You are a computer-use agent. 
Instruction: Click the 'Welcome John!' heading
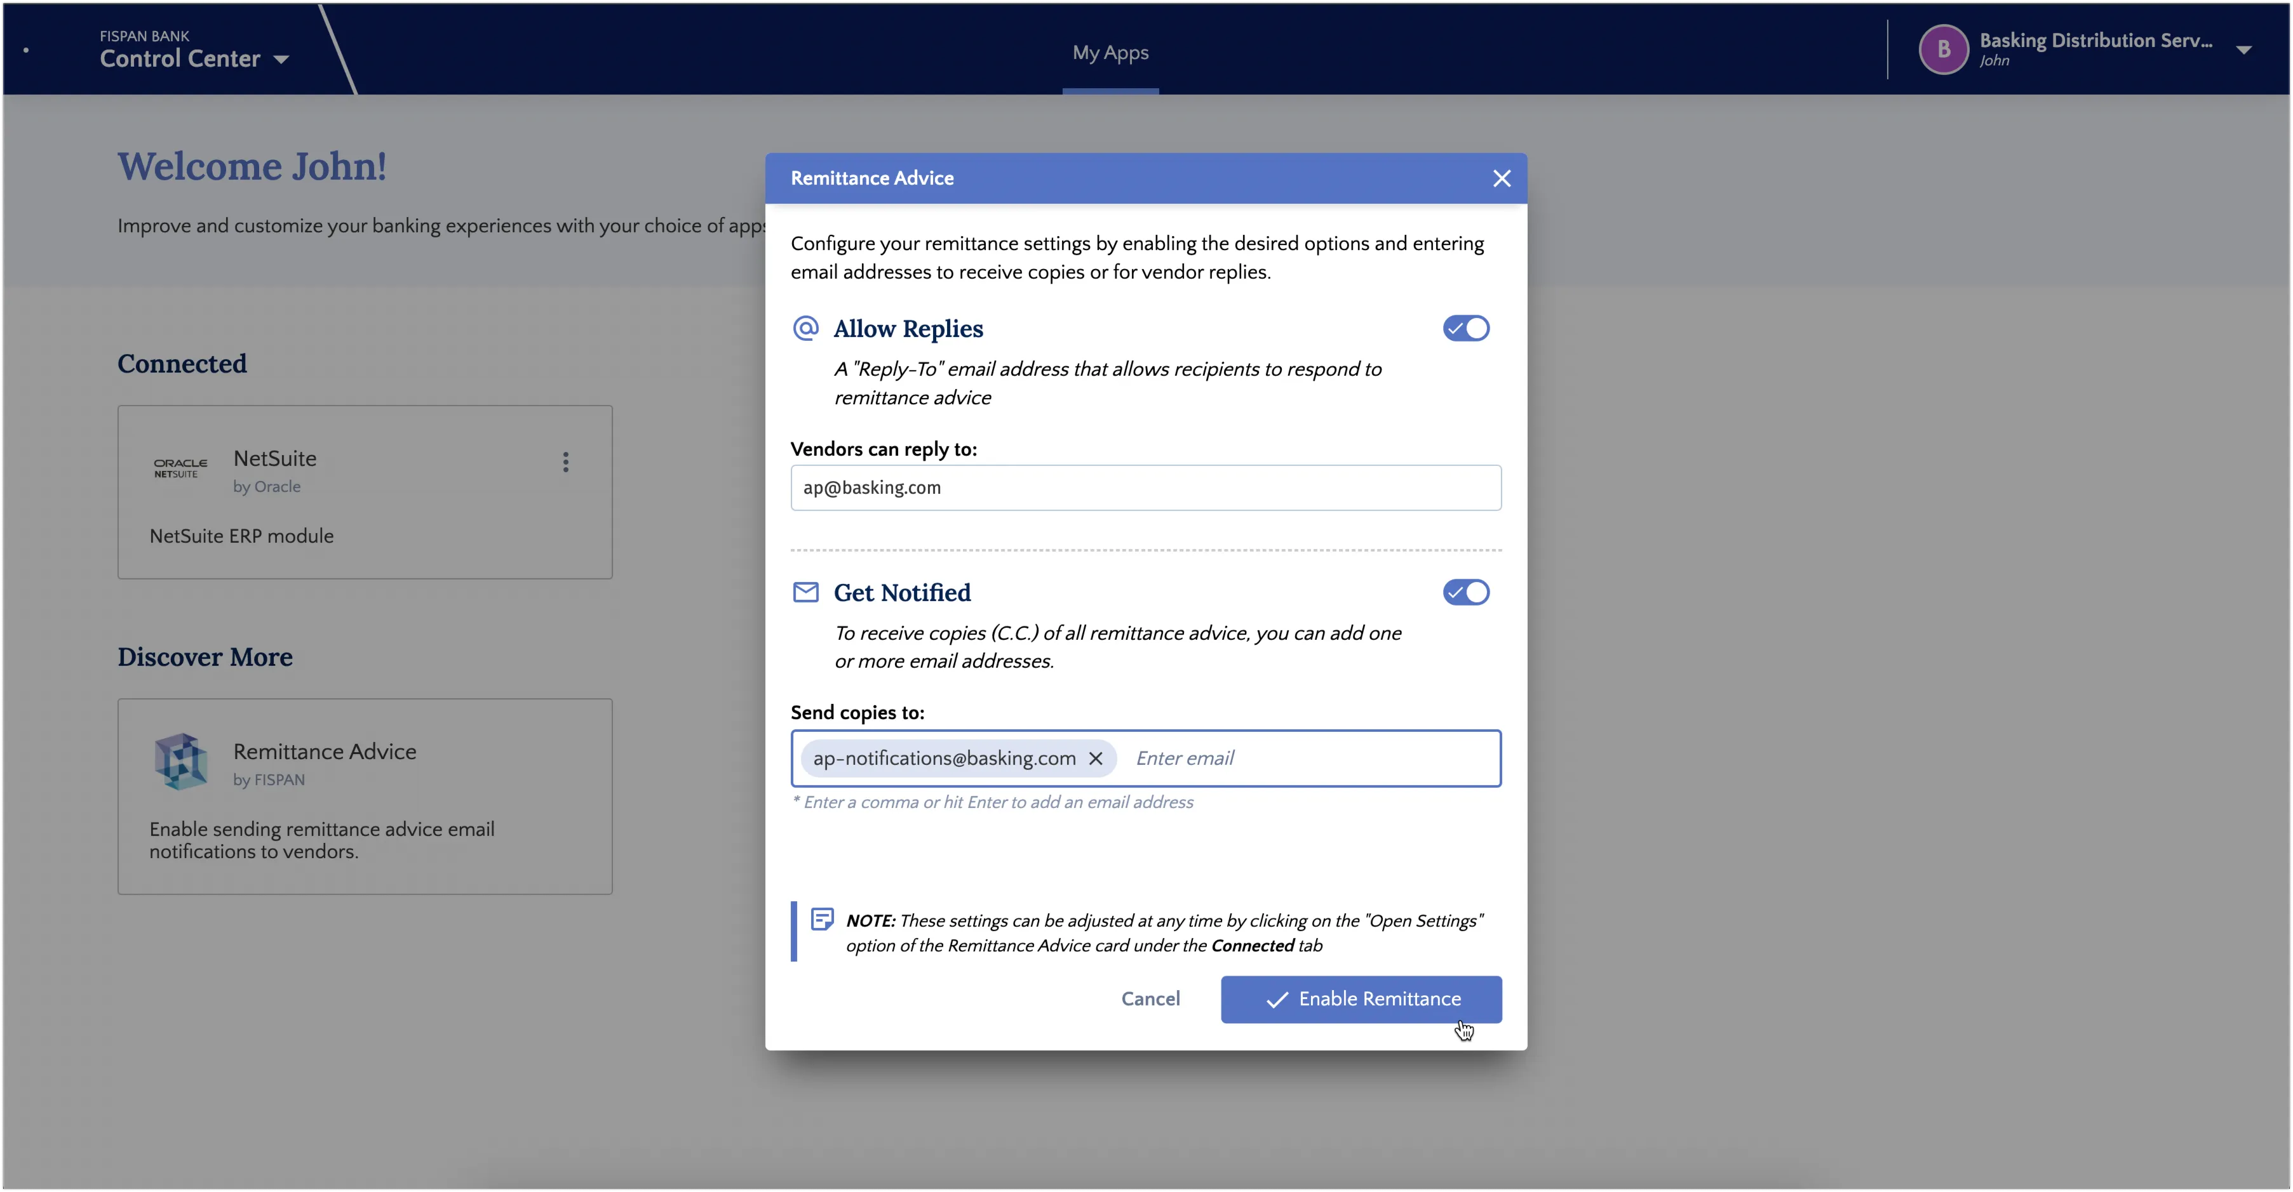(252, 166)
